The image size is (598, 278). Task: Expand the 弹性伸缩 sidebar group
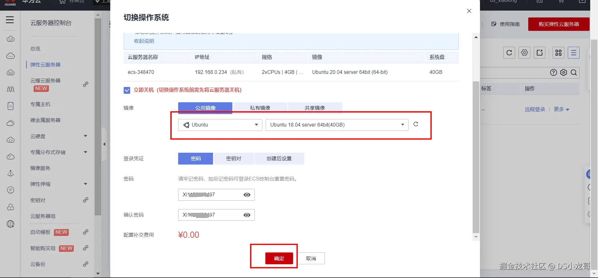[x=86, y=184]
